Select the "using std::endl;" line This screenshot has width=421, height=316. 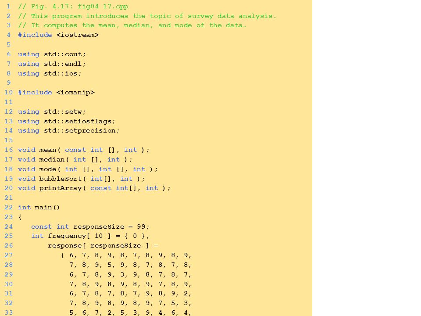click(x=52, y=64)
